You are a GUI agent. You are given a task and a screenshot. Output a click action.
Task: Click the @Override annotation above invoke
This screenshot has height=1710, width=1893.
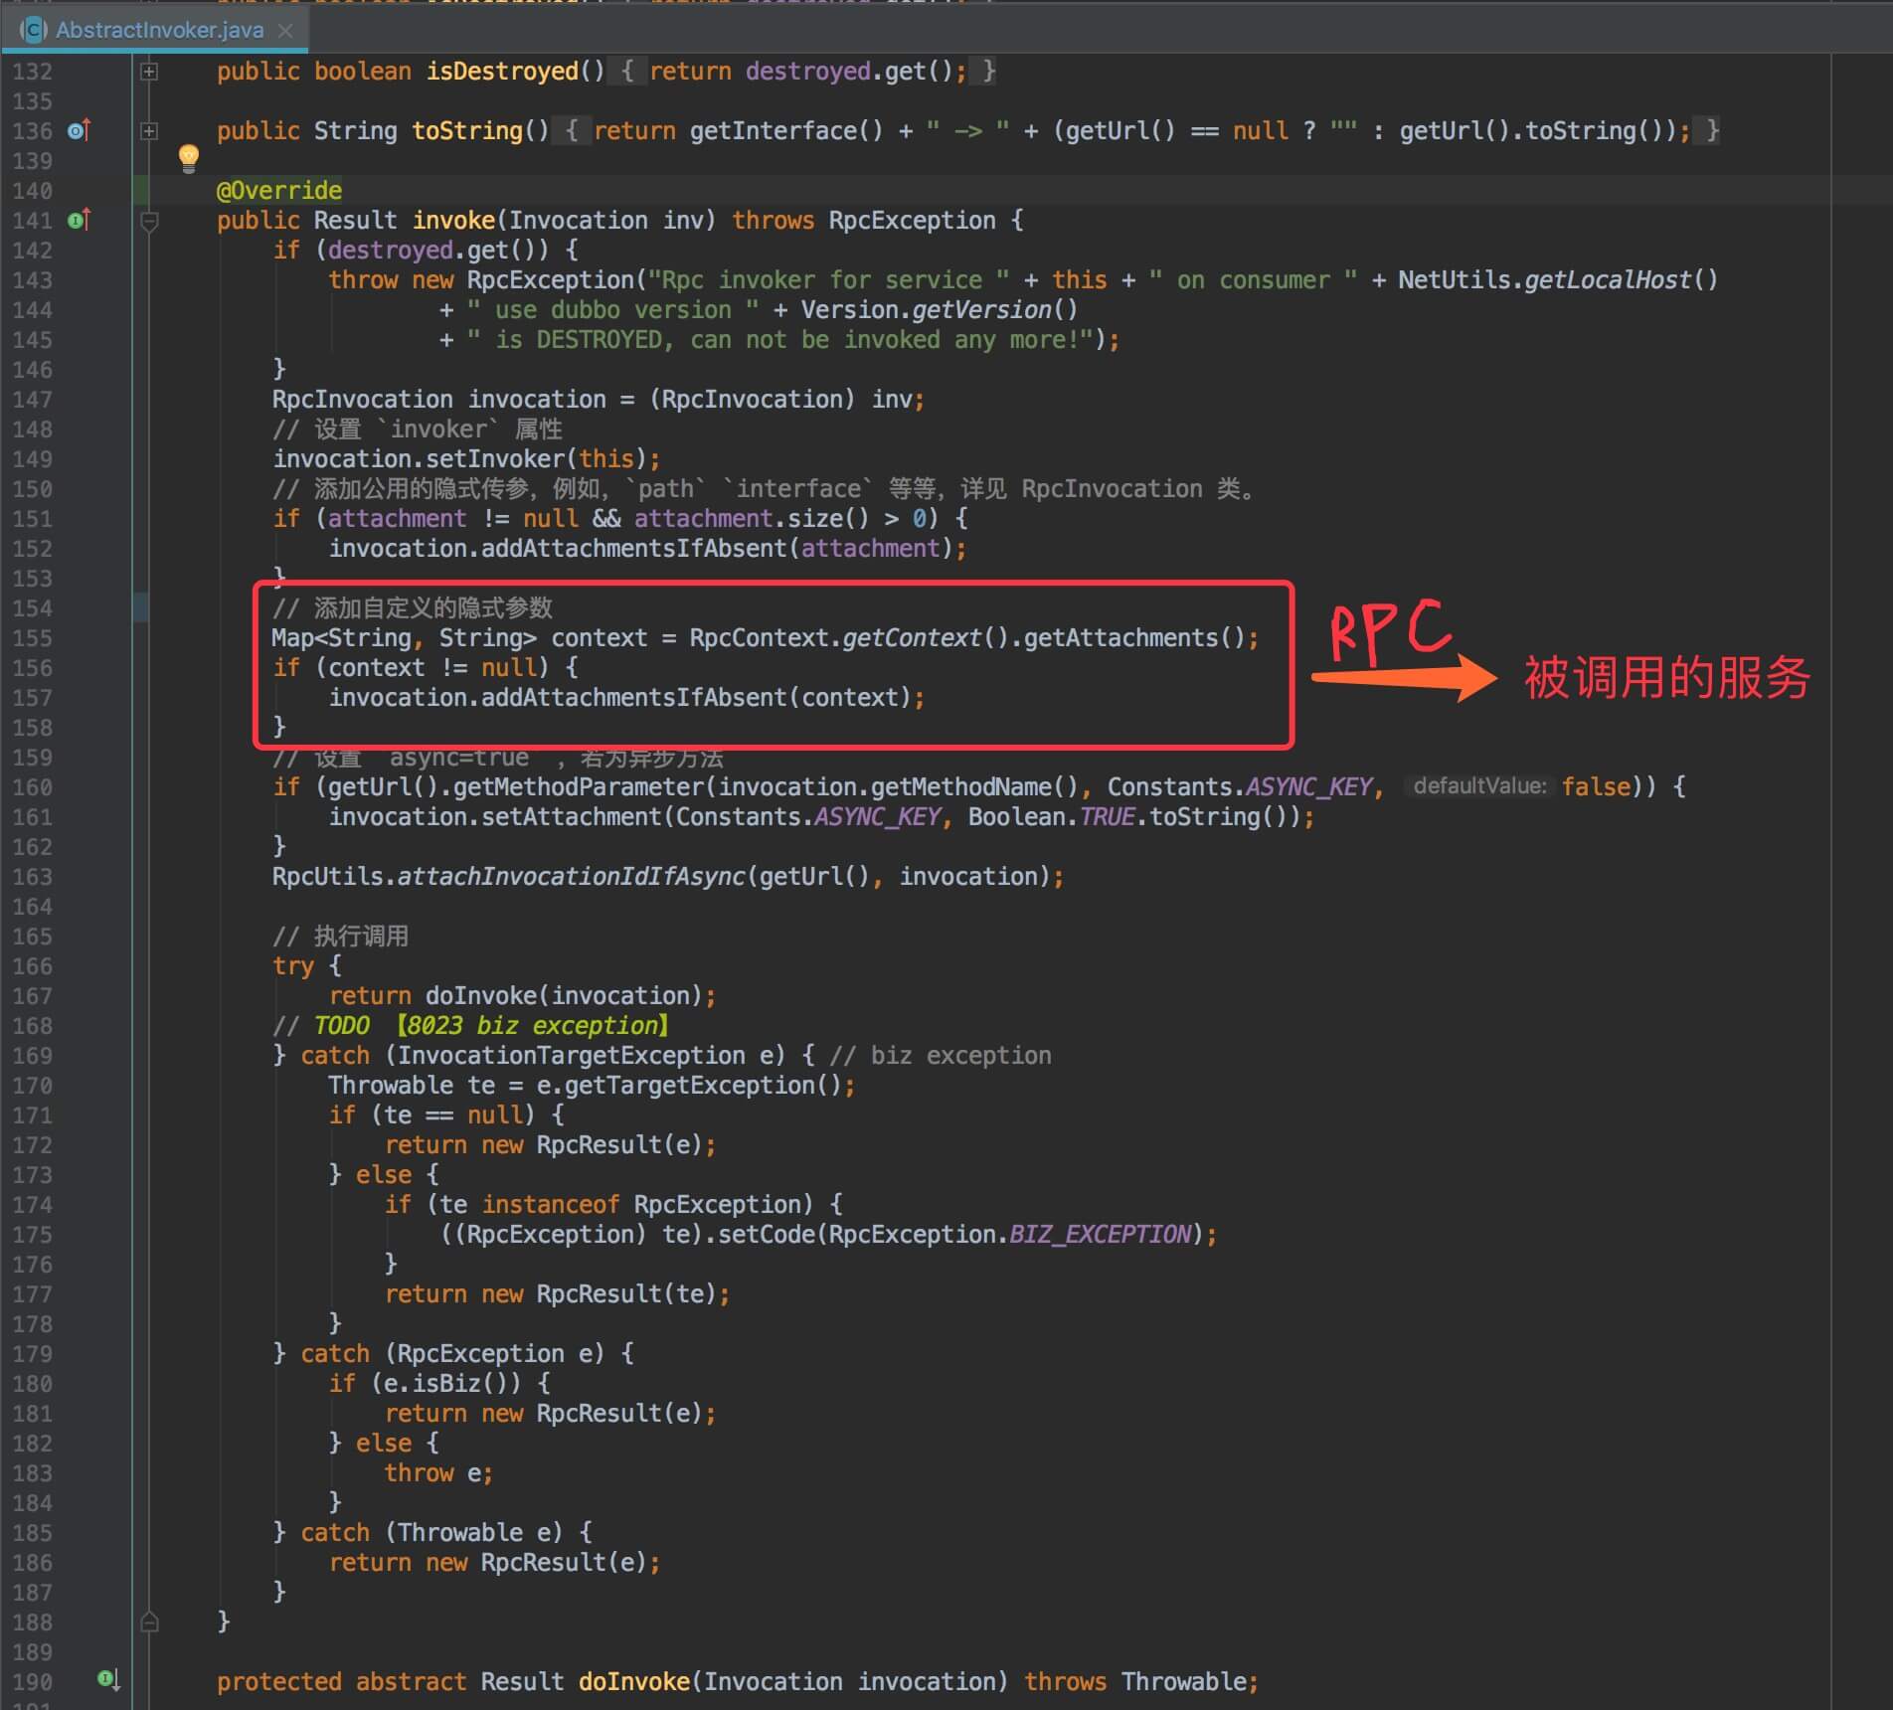pos(279,191)
